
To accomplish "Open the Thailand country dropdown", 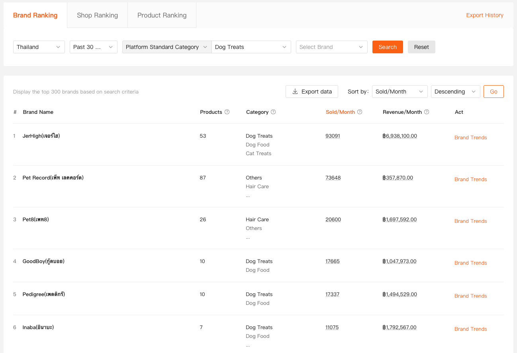I will tap(39, 47).
